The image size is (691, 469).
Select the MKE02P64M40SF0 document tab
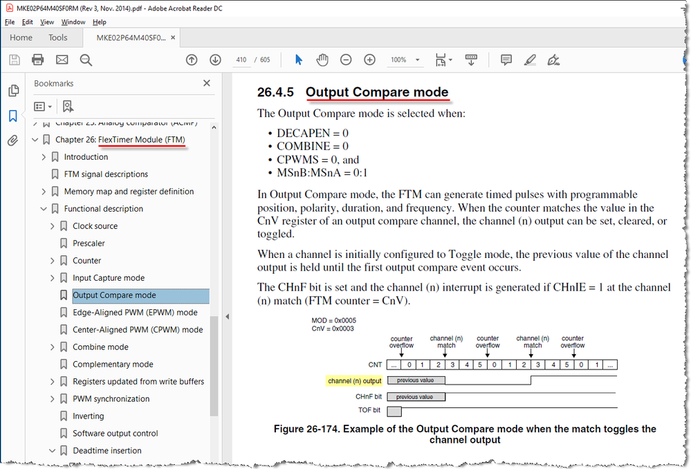[x=131, y=37]
